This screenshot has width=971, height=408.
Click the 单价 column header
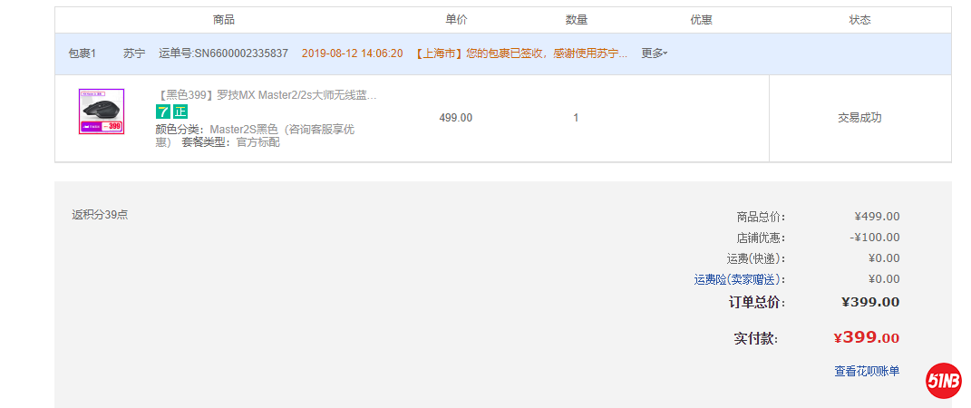tap(456, 20)
